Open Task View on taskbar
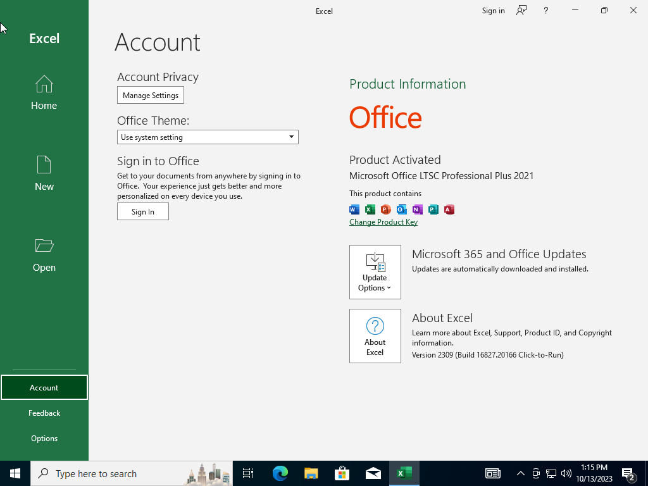The width and height of the screenshot is (648, 486). pos(248,473)
